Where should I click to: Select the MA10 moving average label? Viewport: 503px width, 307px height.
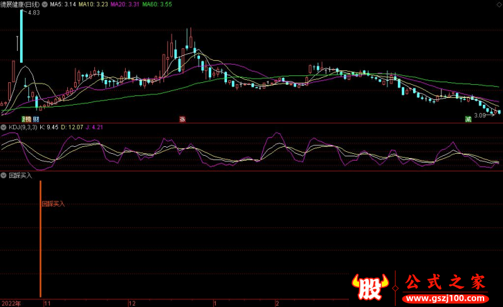coord(92,4)
